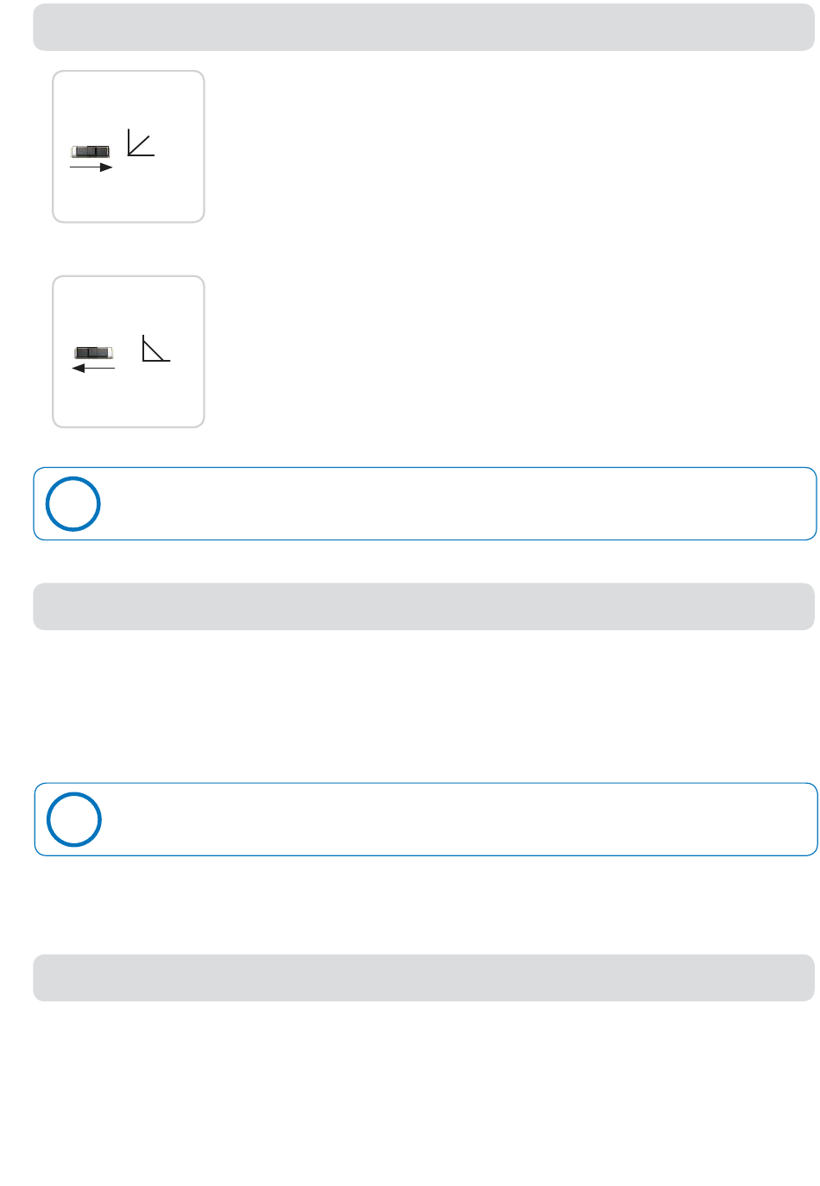This screenshot has width=820, height=1186.
Task: Toggle the slide switch above the right arrow
Action: tap(91, 152)
